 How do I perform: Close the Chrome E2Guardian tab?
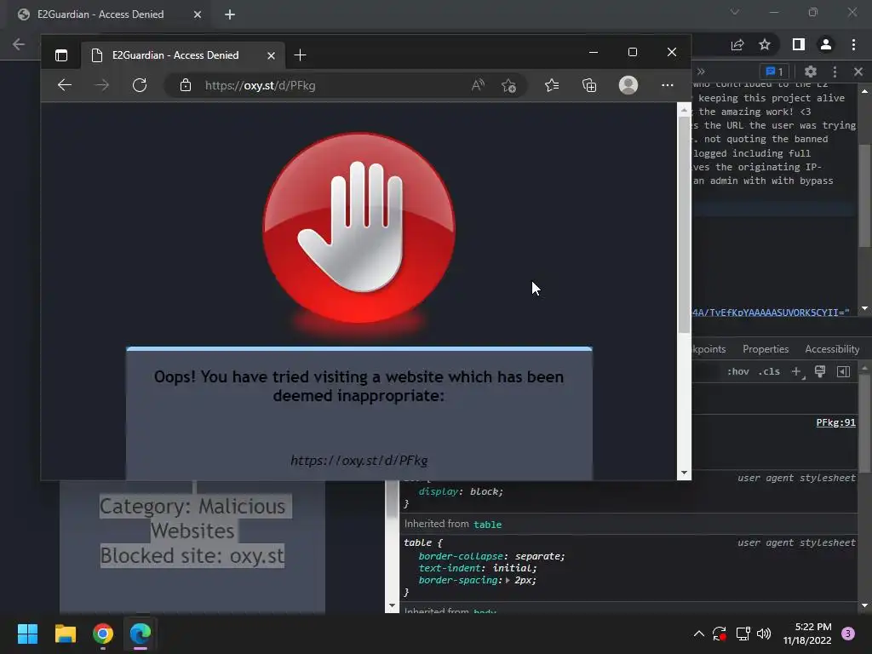coord(198,14)
